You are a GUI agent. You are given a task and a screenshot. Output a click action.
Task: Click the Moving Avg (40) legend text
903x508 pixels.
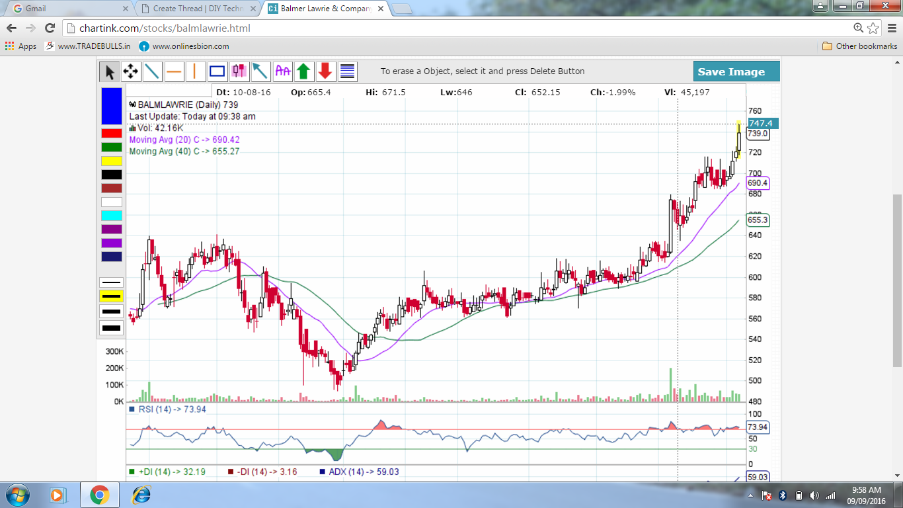point(184,151)
